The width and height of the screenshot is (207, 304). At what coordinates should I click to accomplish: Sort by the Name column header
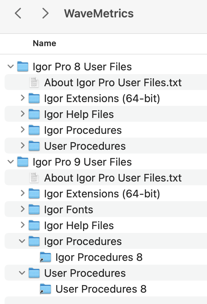click(x=44, y=43)
